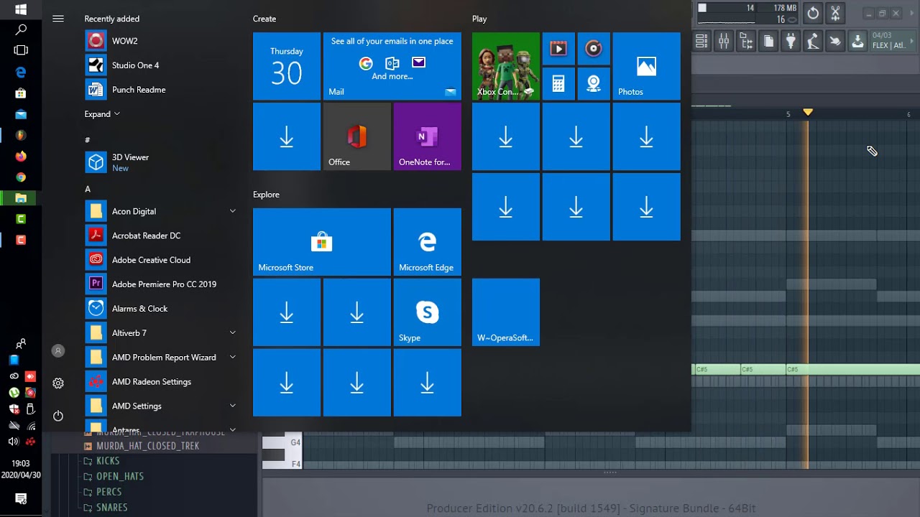Click FL Studio download inbox icon

coord(857,42)
